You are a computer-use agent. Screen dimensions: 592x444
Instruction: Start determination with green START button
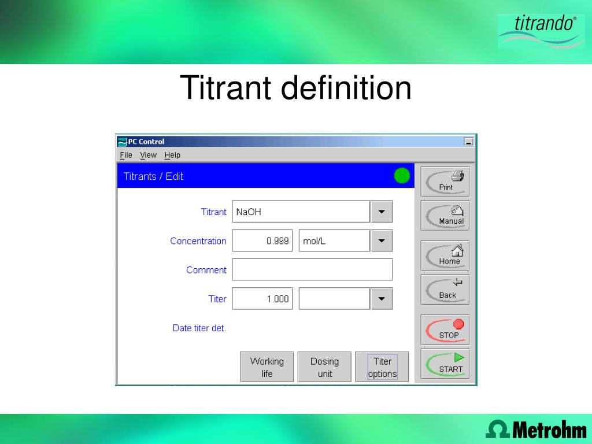445,364
